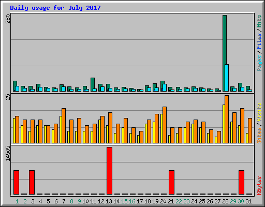Click the 'Files' legend label
This screenshot has width=265, height=207.
tap(259, 41)
